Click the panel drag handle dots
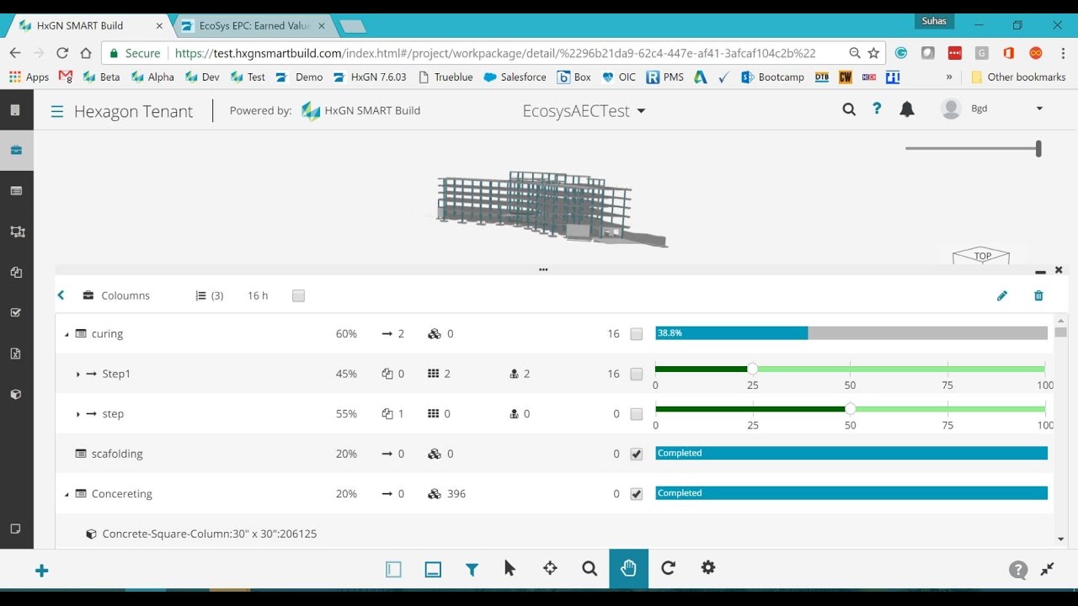Image resolution: width=1078 pixels, height=606 pixels. pyautogui.click(x=543, y=270)
